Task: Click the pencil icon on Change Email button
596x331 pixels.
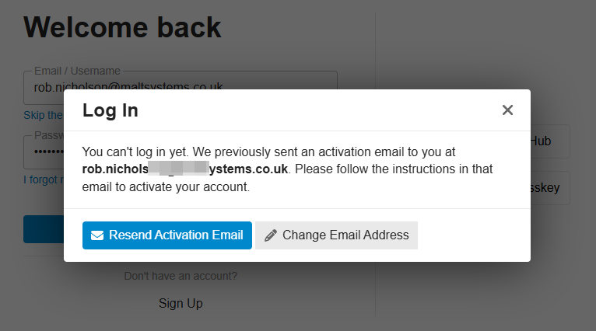Action: [271, 235]
